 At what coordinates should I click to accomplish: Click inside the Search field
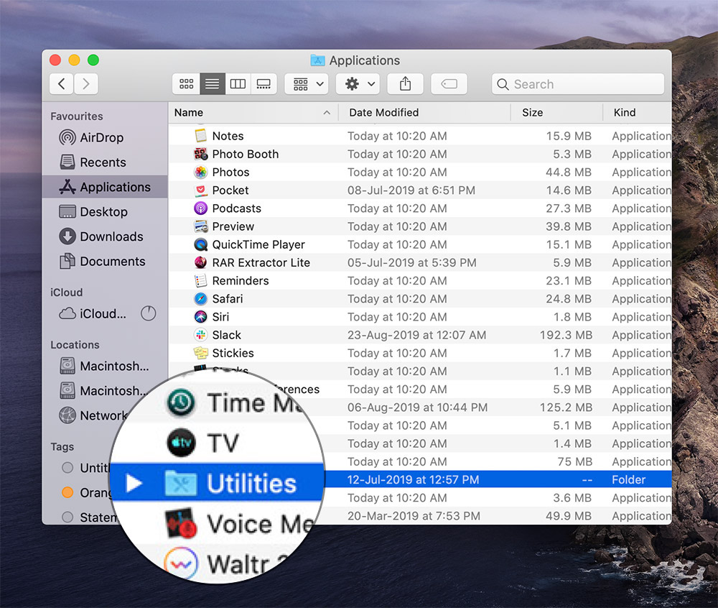(x=578, y=84)
